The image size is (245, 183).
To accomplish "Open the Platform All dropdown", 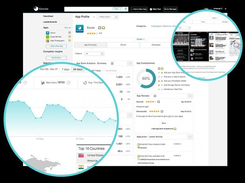I will point(94,54).
